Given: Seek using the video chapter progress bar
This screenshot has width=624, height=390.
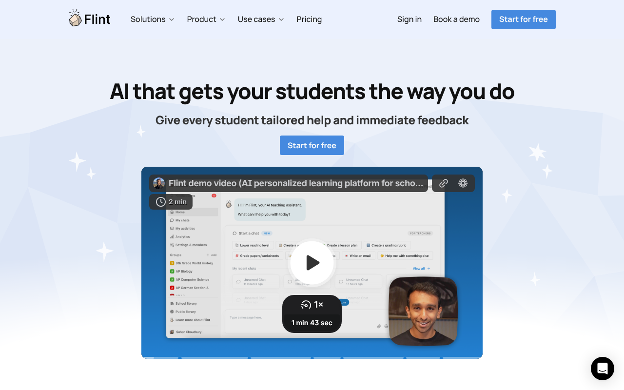Looking at the screenshot, I should [312, 357].
